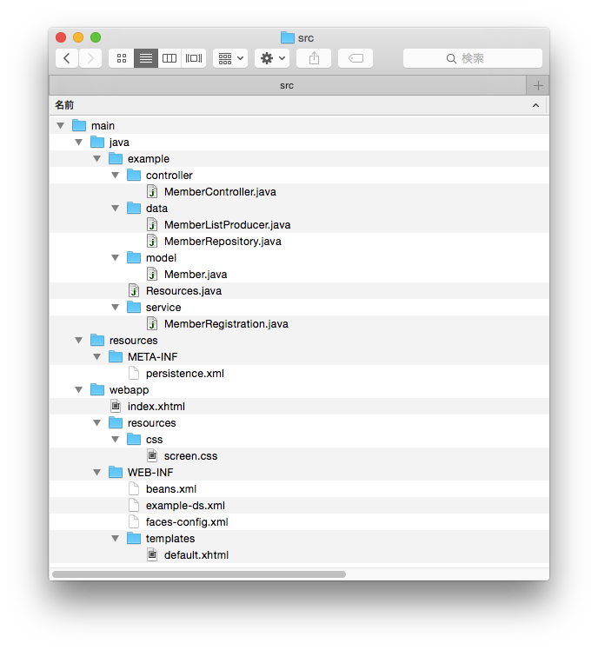
Task: Toggle sort direction arrow in header
Action: tap(535, 105)
